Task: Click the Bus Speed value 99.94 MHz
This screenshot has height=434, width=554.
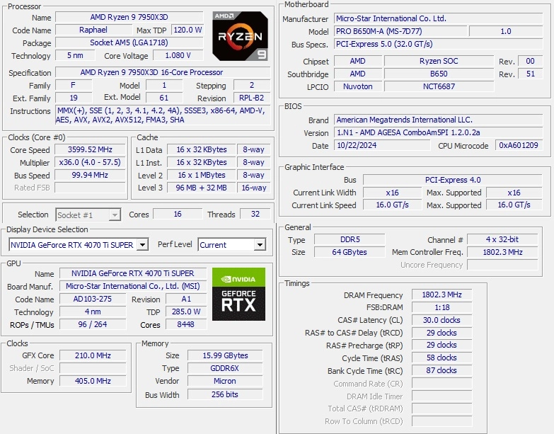Action: [90, 175]
